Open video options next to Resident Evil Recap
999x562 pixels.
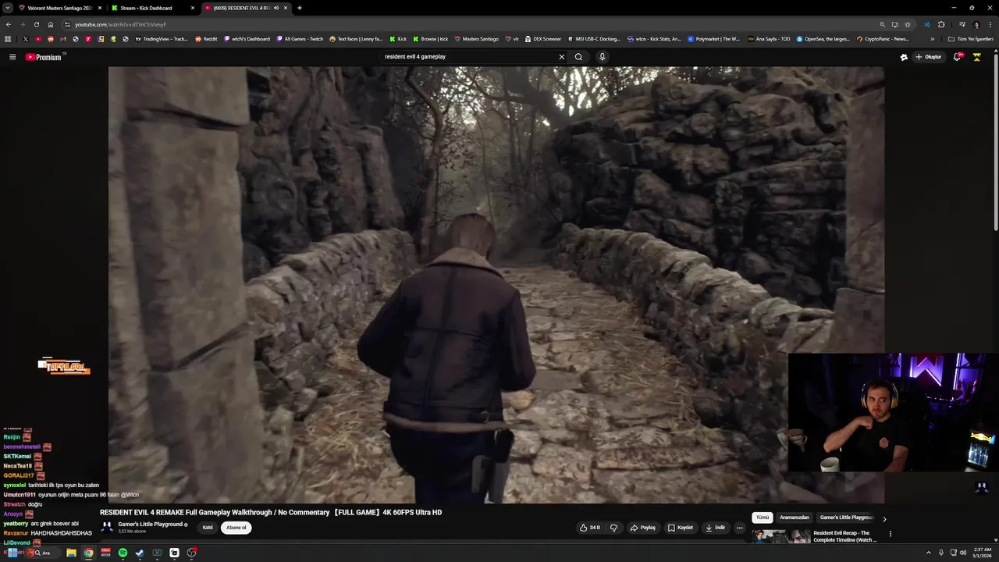pos(890,535)
